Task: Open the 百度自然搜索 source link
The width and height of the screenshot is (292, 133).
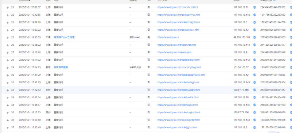Action: (61, 67)
